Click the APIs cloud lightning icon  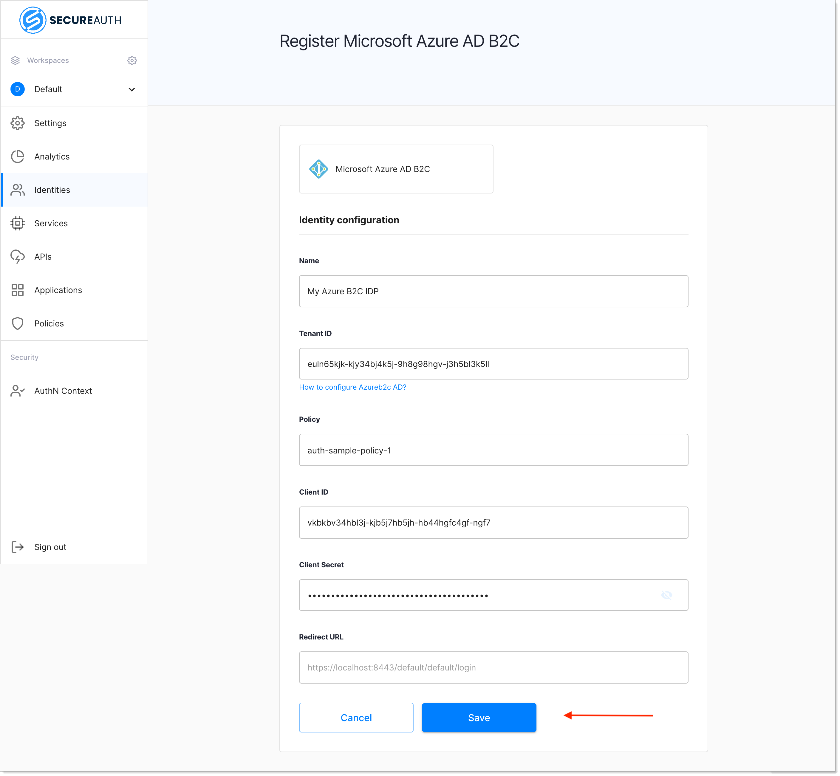(17, 257)
